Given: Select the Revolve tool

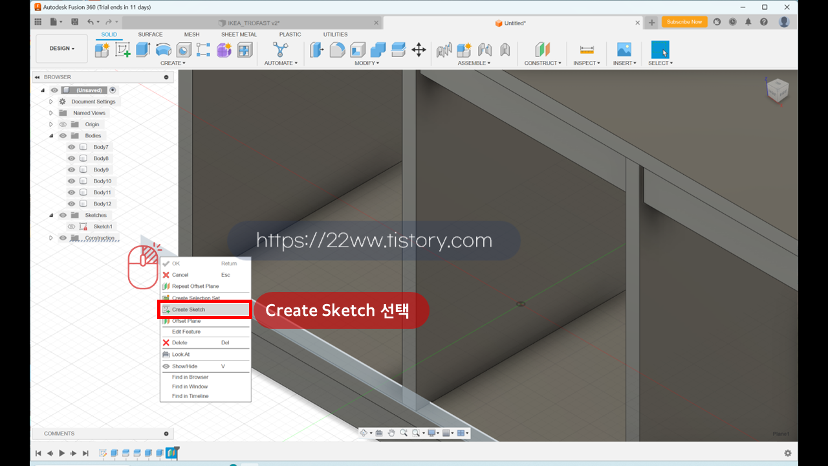Looking at the screenshot, I should pos(164,50).
